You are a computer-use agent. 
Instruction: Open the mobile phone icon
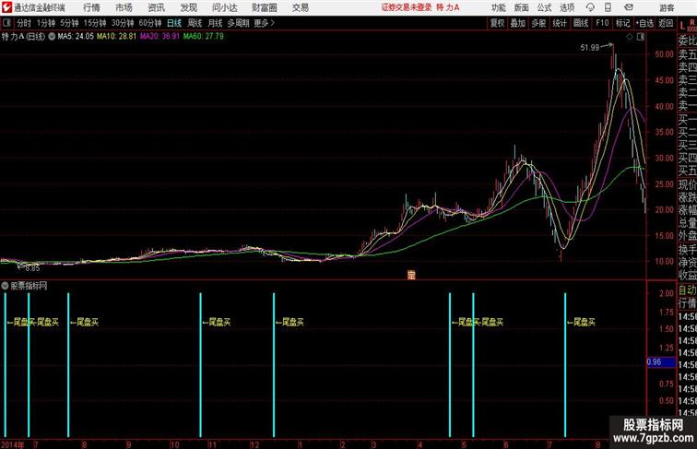tap(608, 7)
